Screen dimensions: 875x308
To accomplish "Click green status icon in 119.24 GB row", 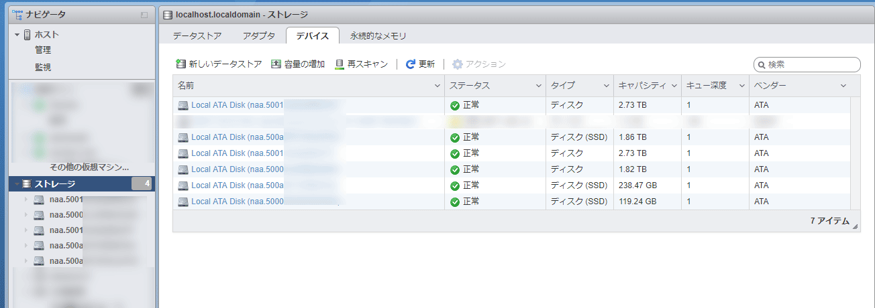I will pos(455,202).
